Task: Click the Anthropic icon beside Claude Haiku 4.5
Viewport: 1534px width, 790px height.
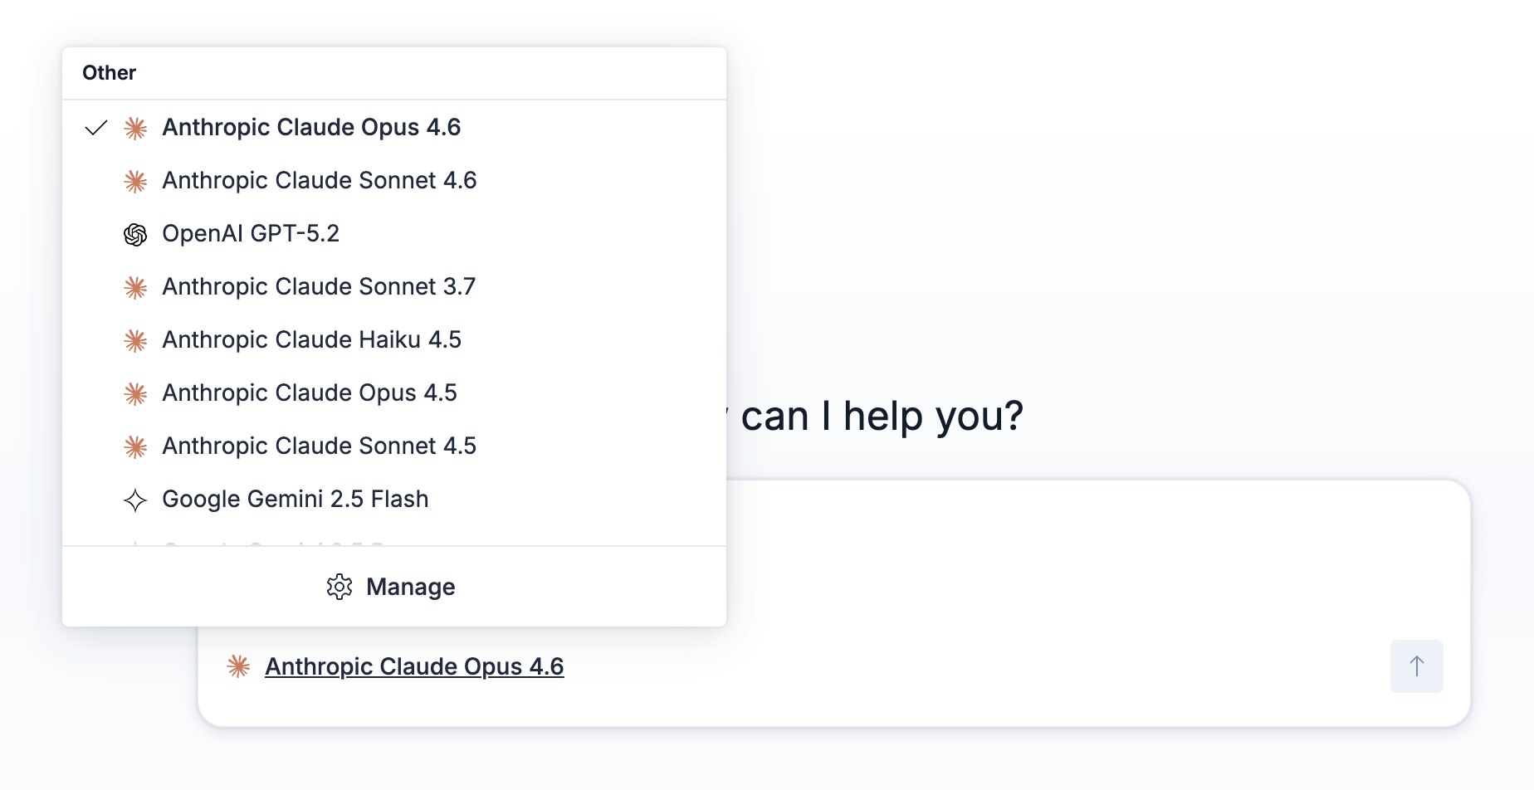Action: tap(134, 340)
